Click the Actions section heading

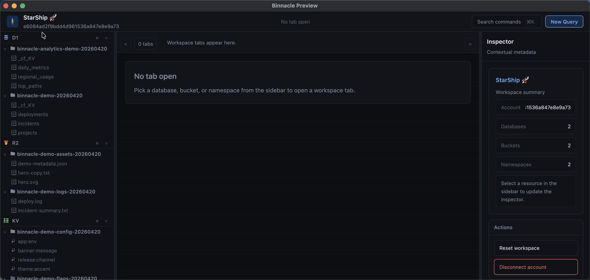(503, 227)
